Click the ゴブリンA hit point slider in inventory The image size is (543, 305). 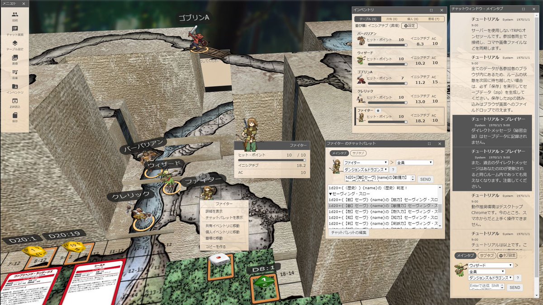pyautogui.click(x=387, y=83)
